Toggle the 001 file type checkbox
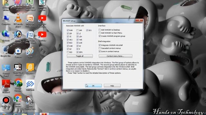Image resolution: width=206 pixels, height=115 pixels. point(87,30)
